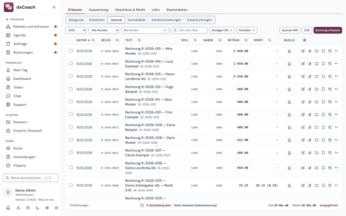Click the Menü durchsuchen search field
The height and width of the screenshot is (216, 346).
point(31,178)
